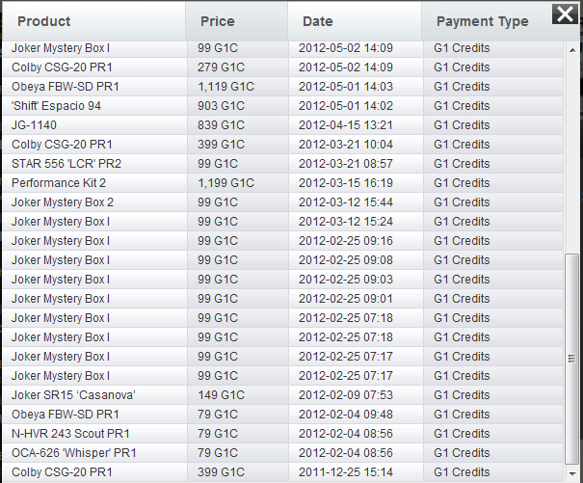This screenshot has width=583, height=483.
Task: Select the OCA-626 'Whisper' PR1 product
Action: (x=73, y=453)
